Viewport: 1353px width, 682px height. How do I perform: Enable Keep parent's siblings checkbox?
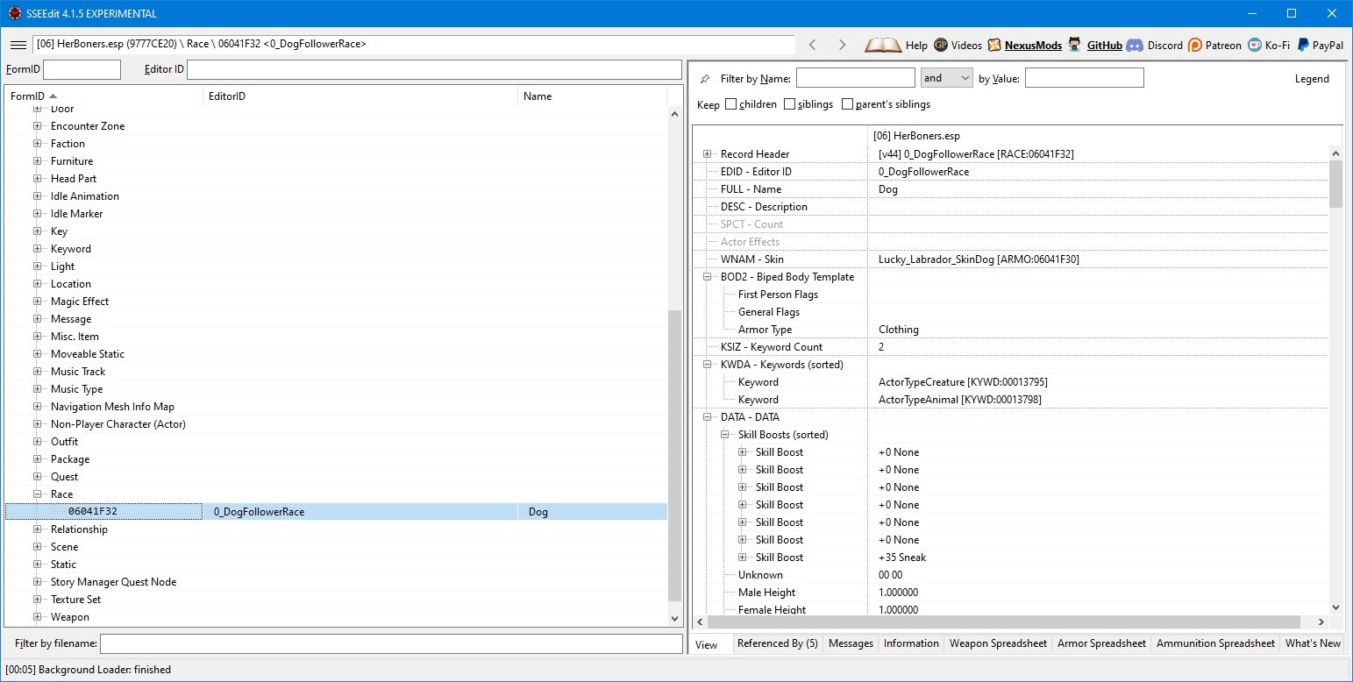(x=847, y=104)
